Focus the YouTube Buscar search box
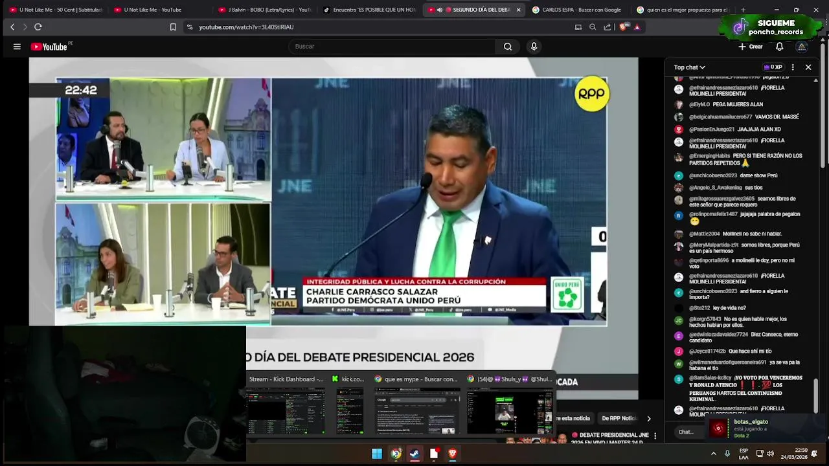The image size is (829, 466). (392, 47)
